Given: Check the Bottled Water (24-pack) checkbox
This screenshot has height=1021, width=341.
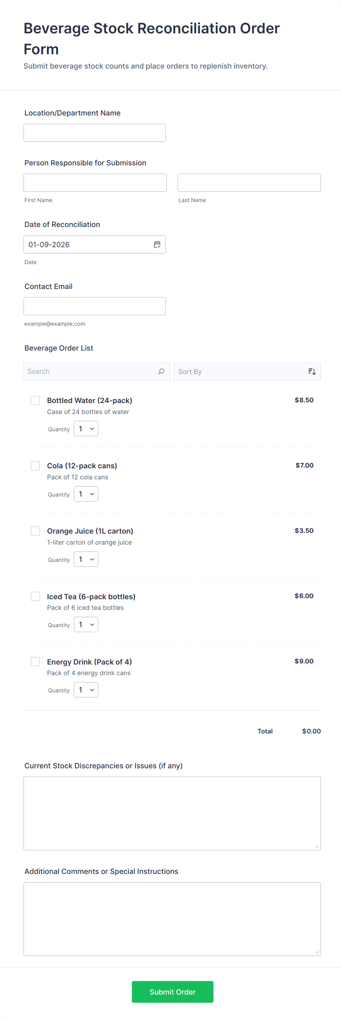Looking at the screenshot, I should (35, 400).
